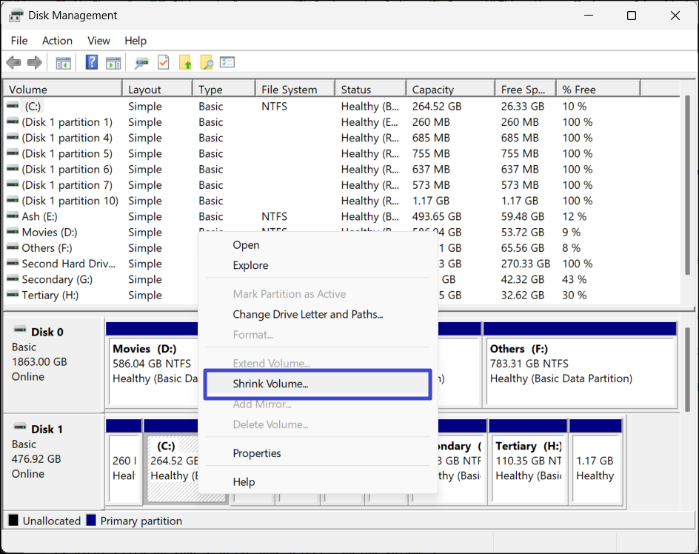Click the Back arrow toolbar icon
Image resolution: width=699 pixels, height=554 pixels.
13,63
